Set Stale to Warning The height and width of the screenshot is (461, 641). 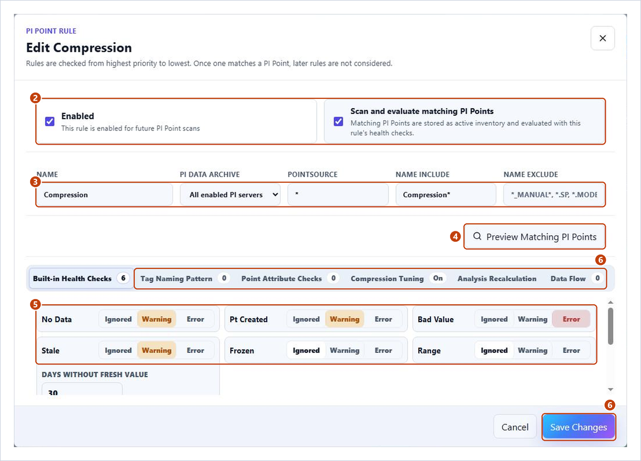point(157,351)
